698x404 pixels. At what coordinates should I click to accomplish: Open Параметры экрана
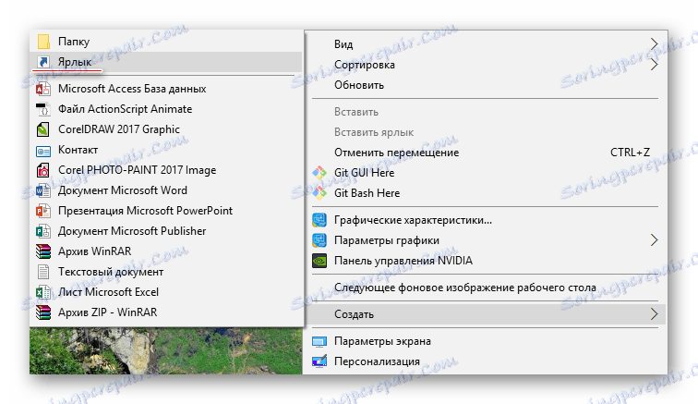[486, 341]
